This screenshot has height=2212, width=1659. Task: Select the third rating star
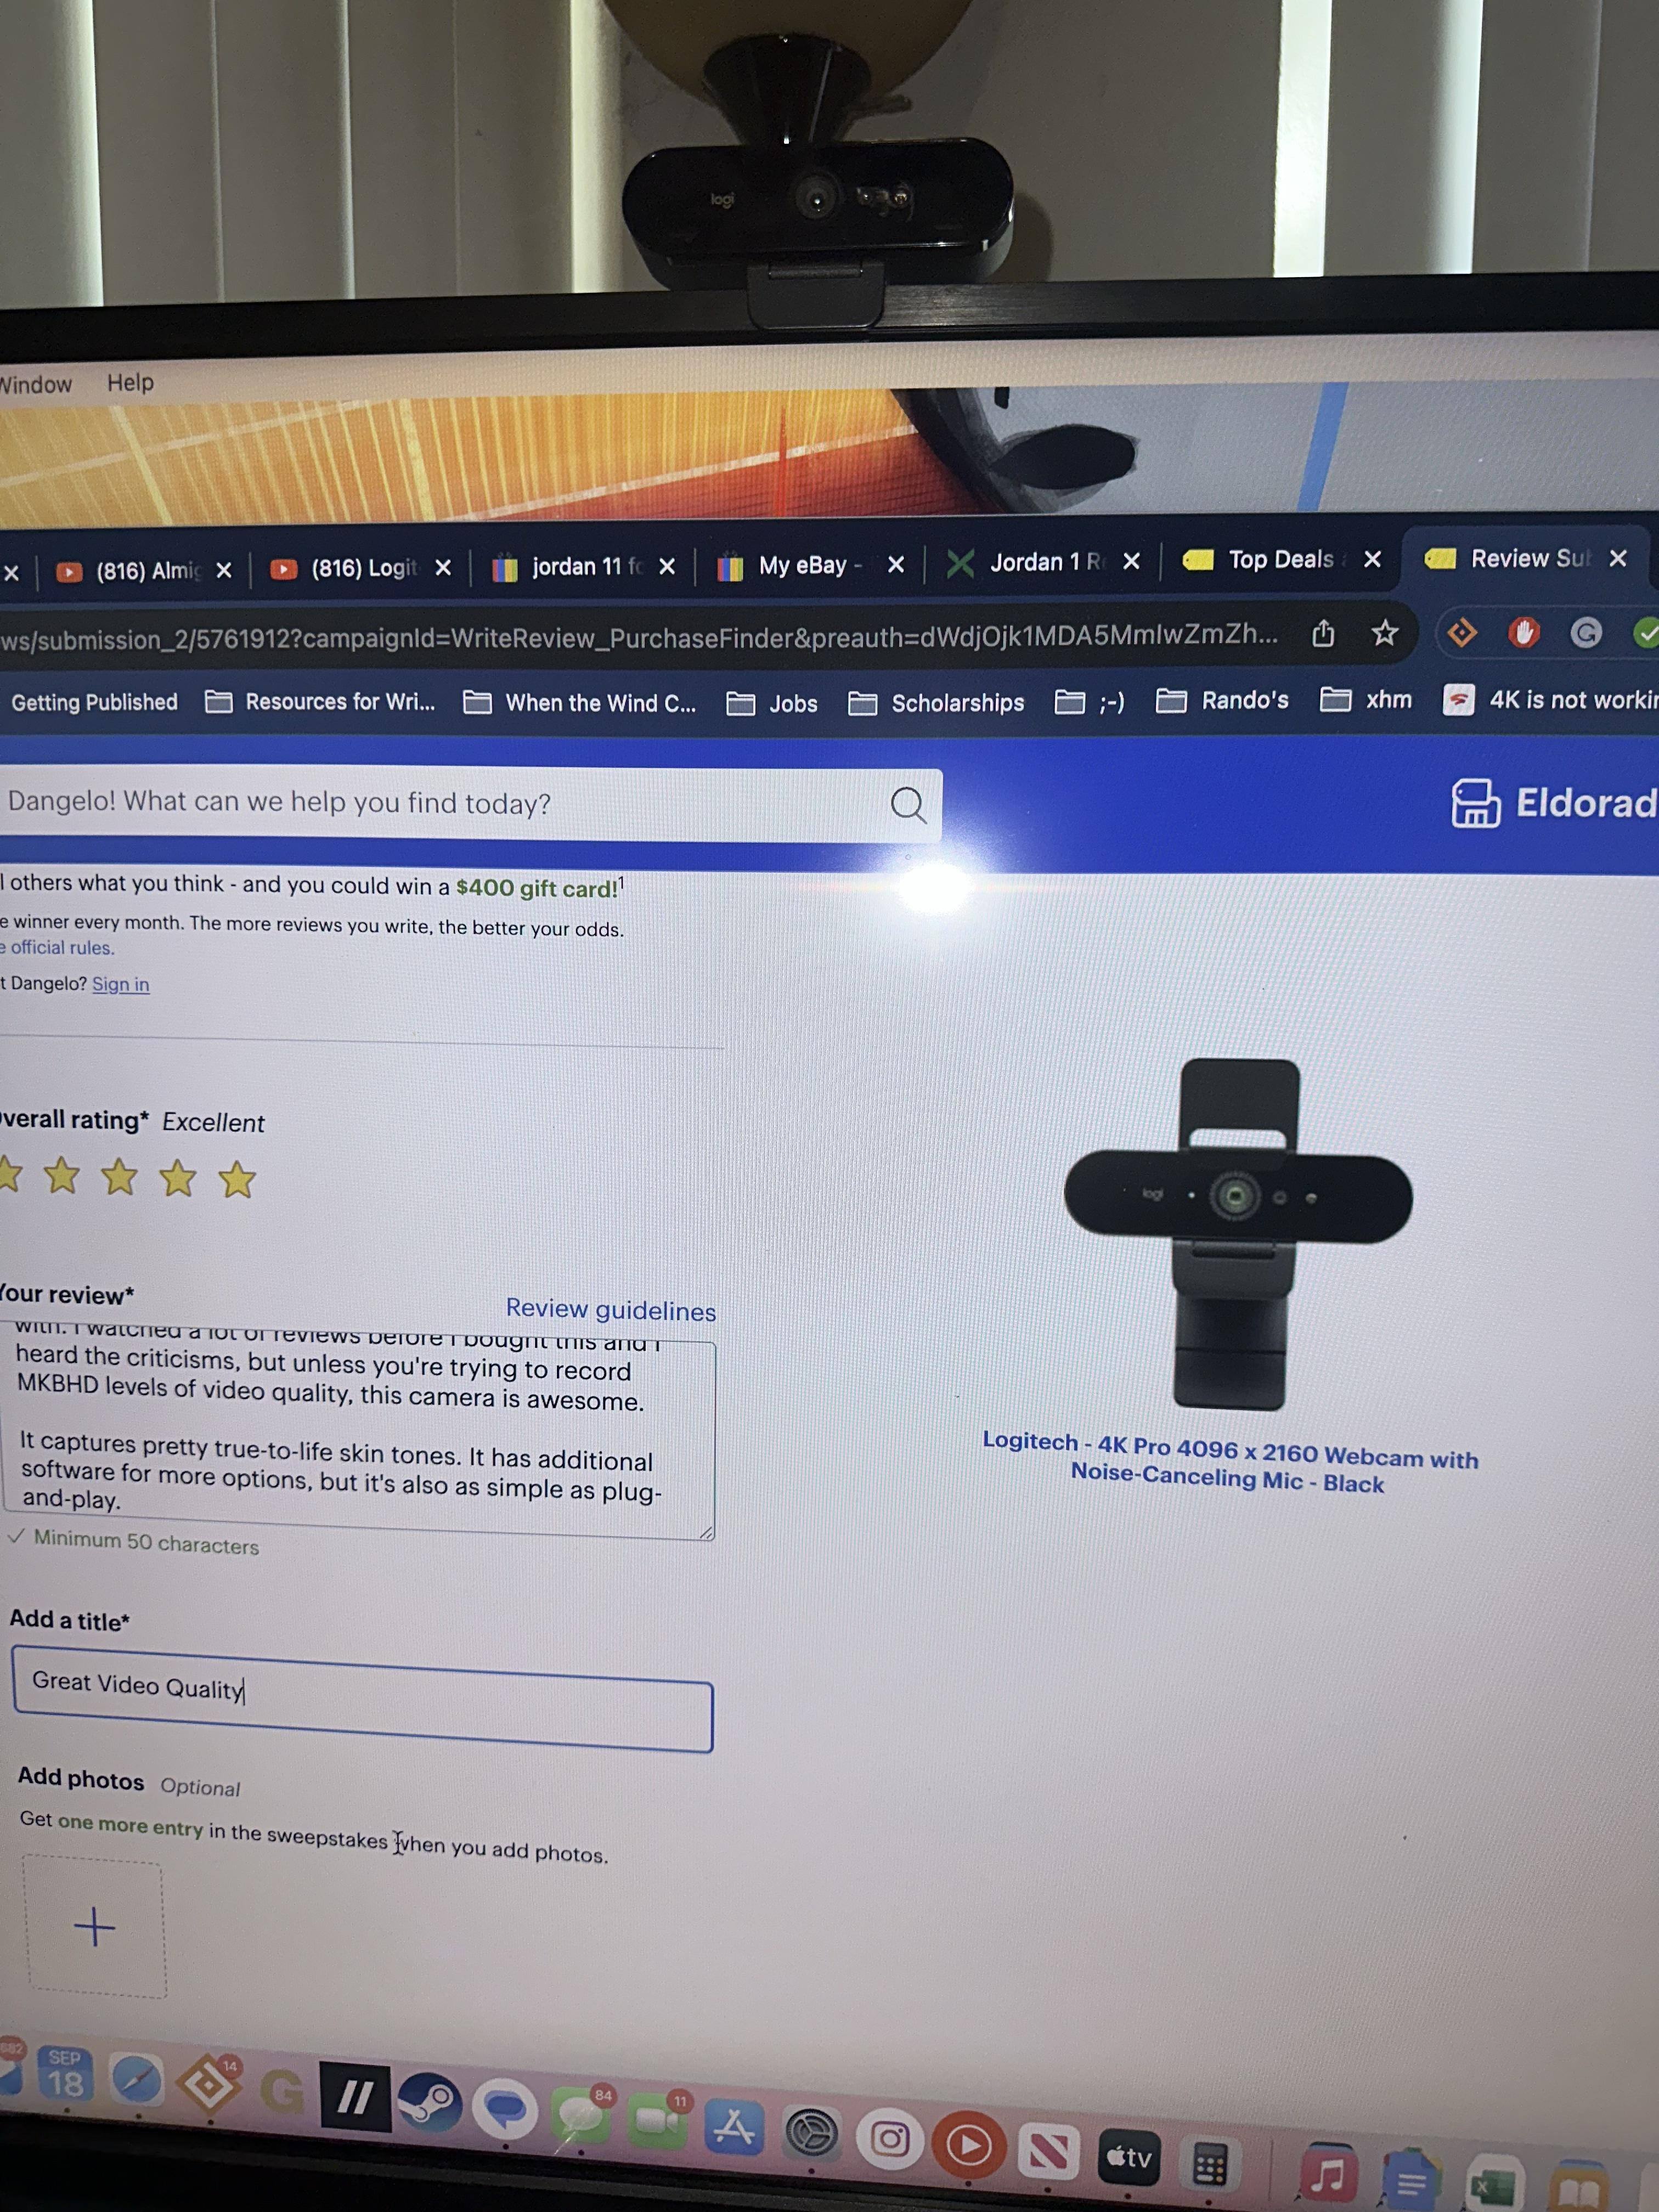[x=120, y=1177]
